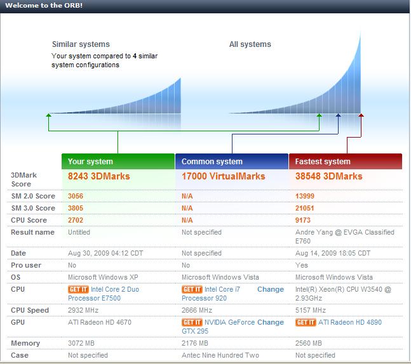Click the 2176 MB memory value

click(195, 343)
